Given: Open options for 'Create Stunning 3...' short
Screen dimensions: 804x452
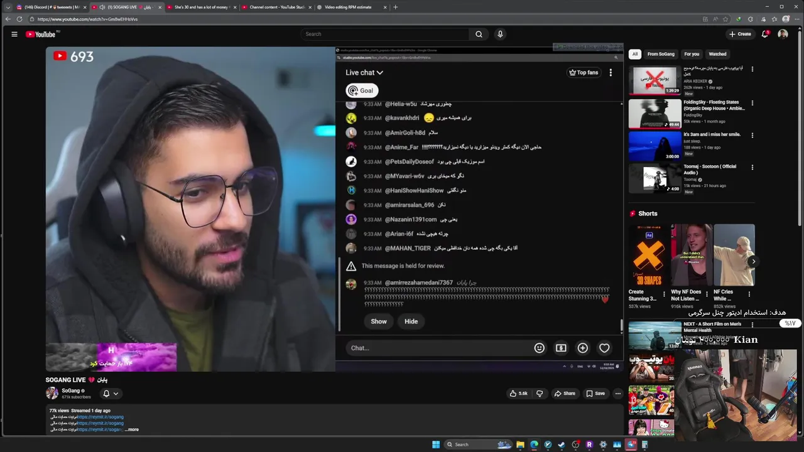Looking at the screenshot, I should (664, 294).
